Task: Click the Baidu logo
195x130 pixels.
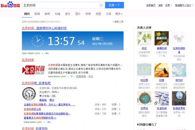Action: (x=10, y=5)
